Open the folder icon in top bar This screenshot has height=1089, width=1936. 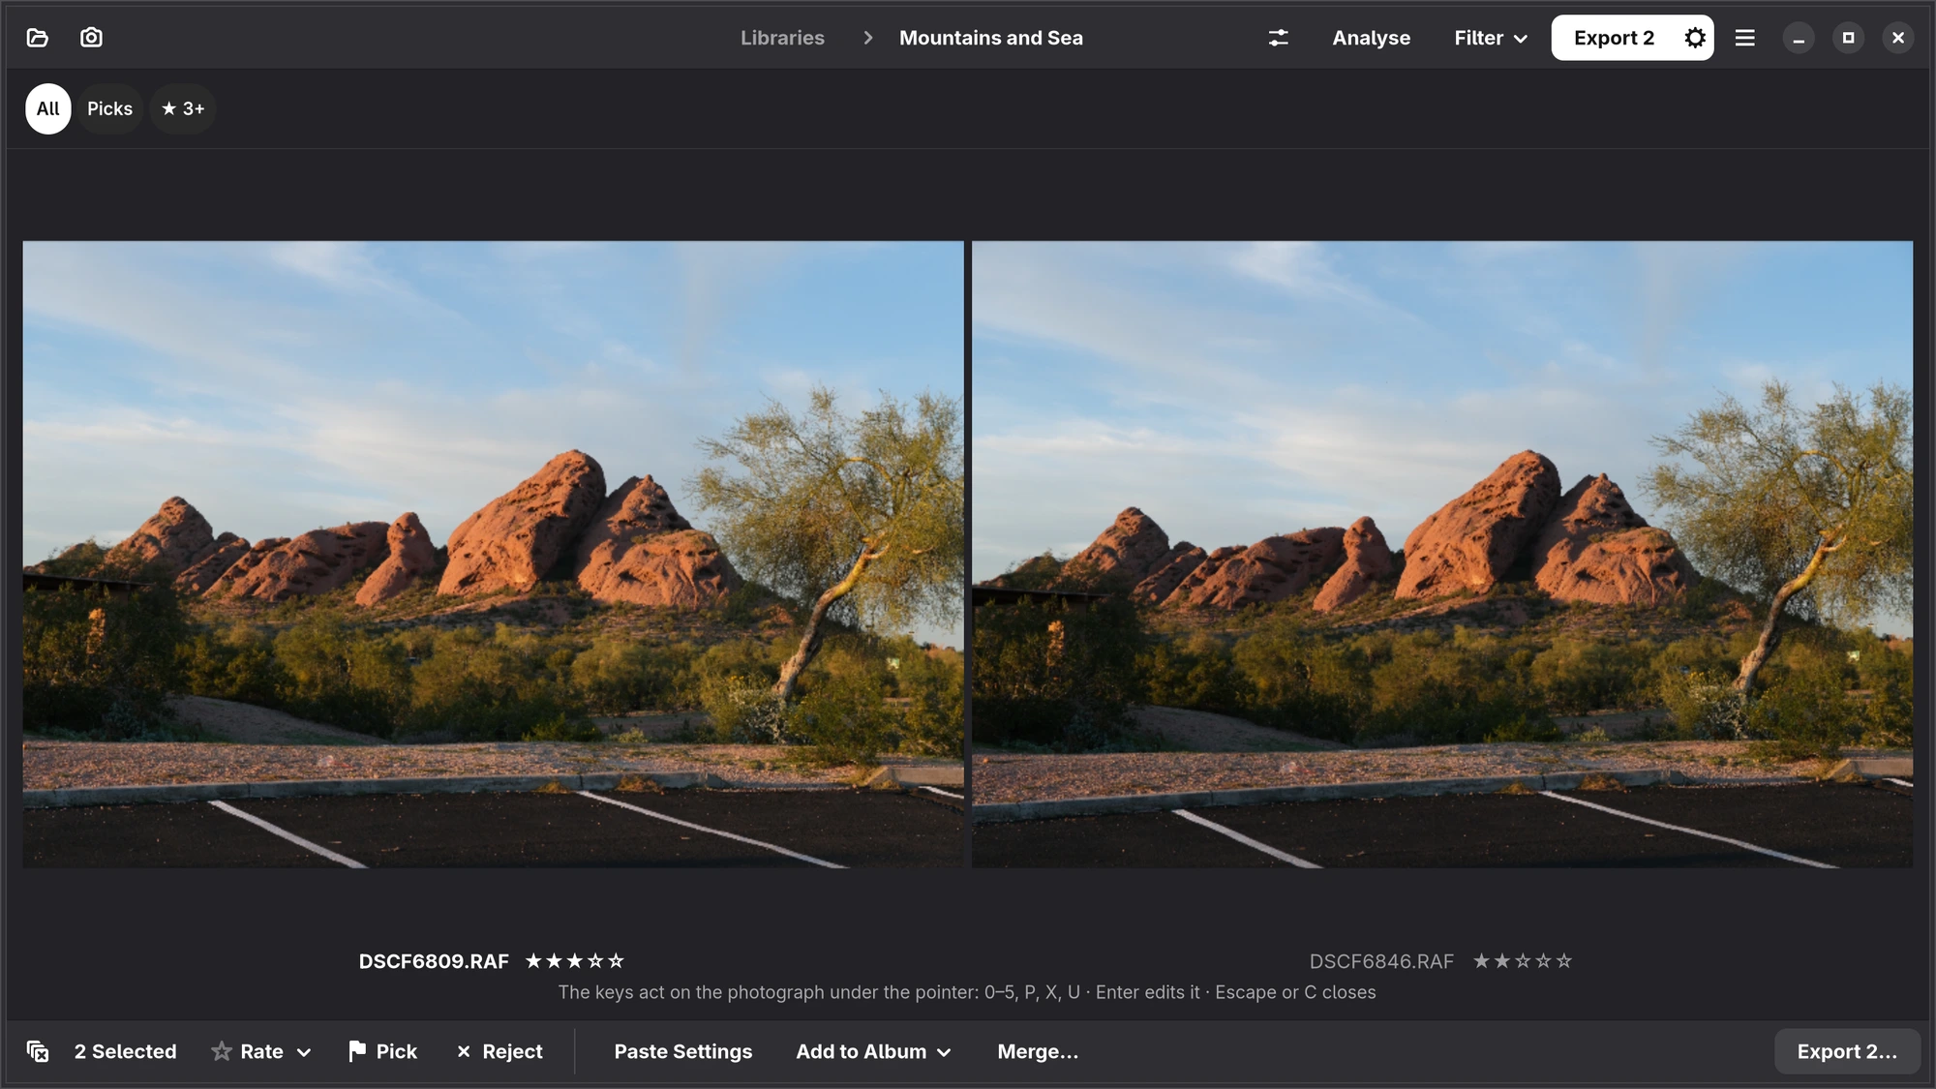tap(38, 38)
